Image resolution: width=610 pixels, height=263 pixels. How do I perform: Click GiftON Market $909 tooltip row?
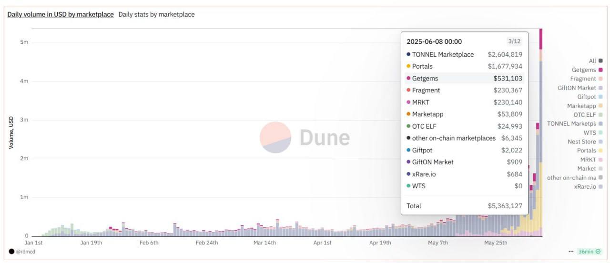tap(464, 162)
